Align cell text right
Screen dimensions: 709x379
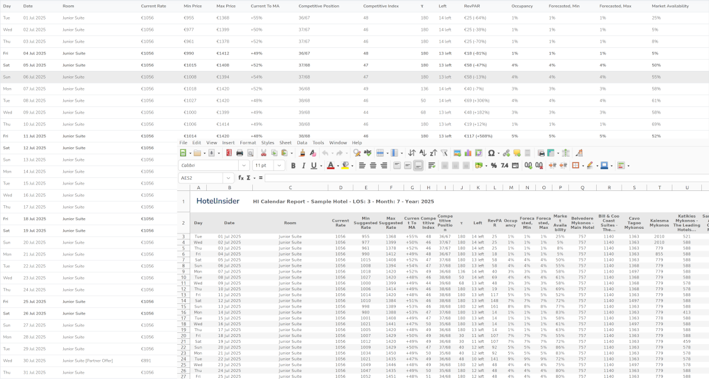click(x=383, y=166)
